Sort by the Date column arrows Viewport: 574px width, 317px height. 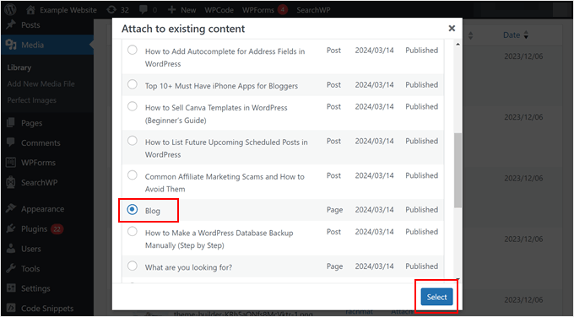(x=527, y=35)
